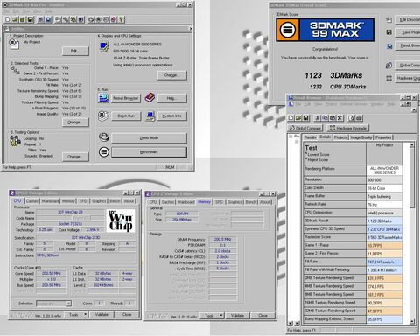Image resolution: width=420 pixels, height=336 pixels.
Task: Click the IDT WinChip logo in CPU-Z
Action: point(121,220)
